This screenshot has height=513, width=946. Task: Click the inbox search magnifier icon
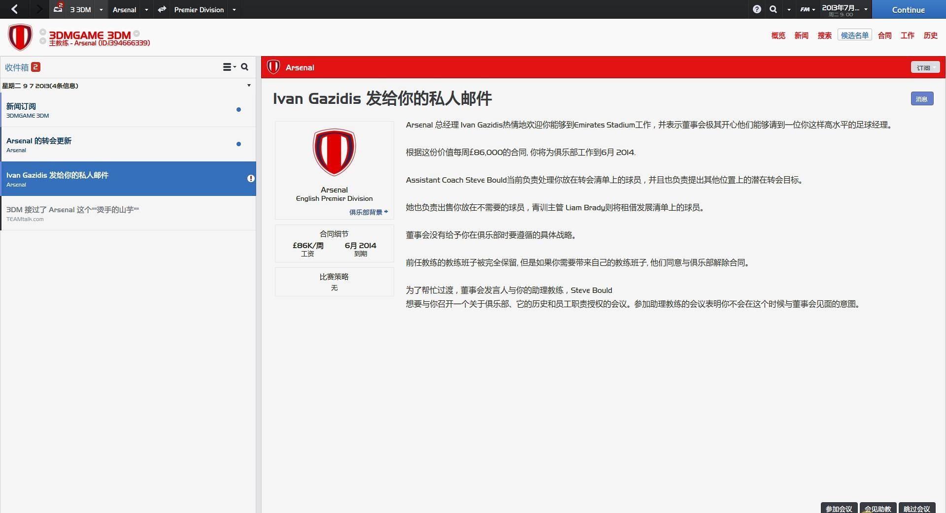[244, 67]
